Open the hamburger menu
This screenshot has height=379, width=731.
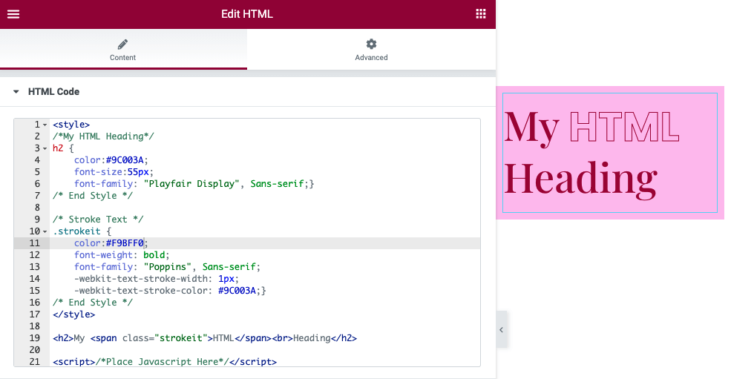pyautogui.click(x=13, y=14)
